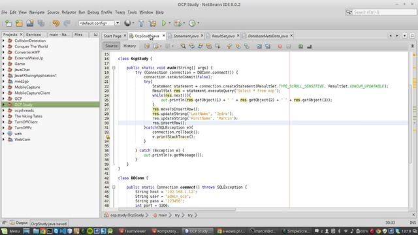
Task: Run the project with the green play icon
Action: point(164,23)
